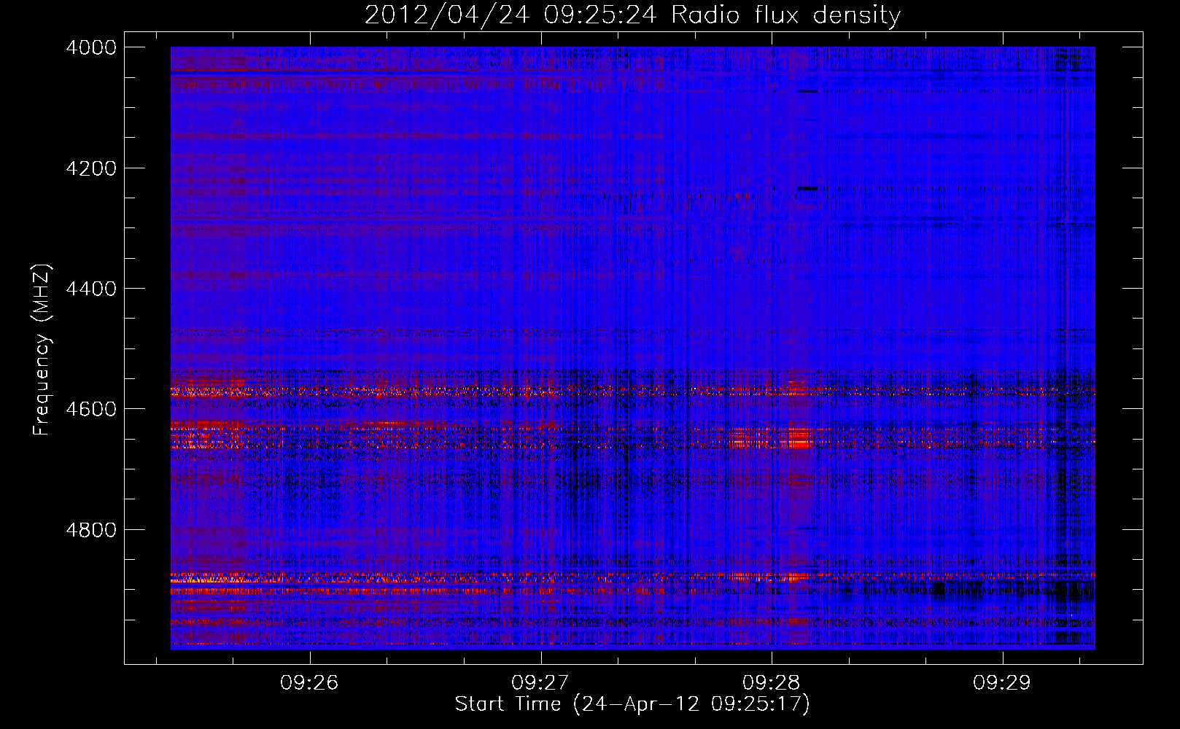The height and width of the screenshot is (729, 1180).
Task: Click the plot title '2012/04/24 09:25:24 Radio flux density'
Action: coord(632,15)
